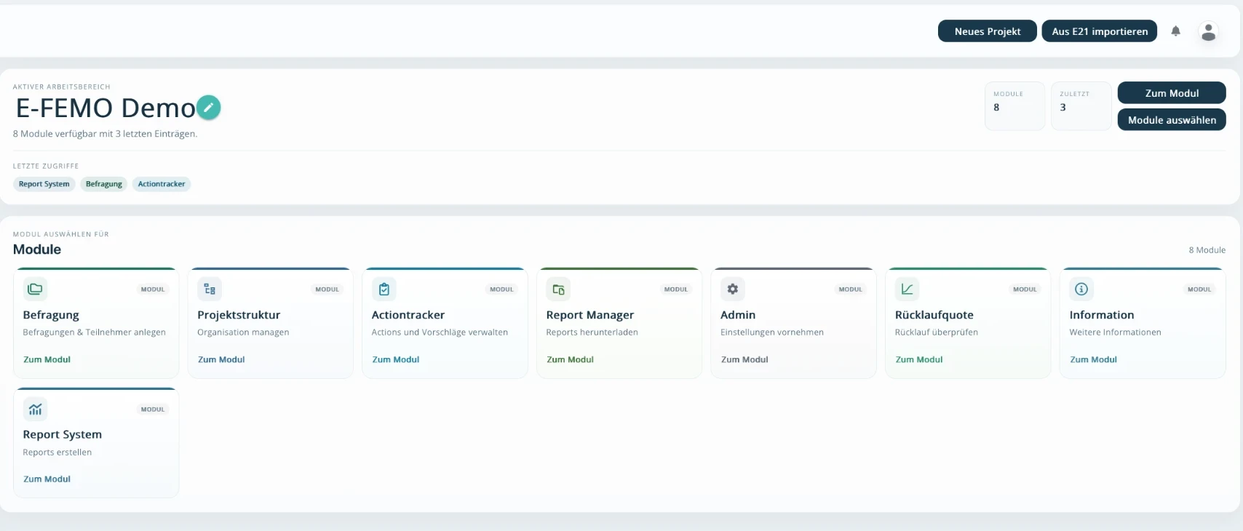Click the Projektstruktur hierarchy icon

[210, 289]
